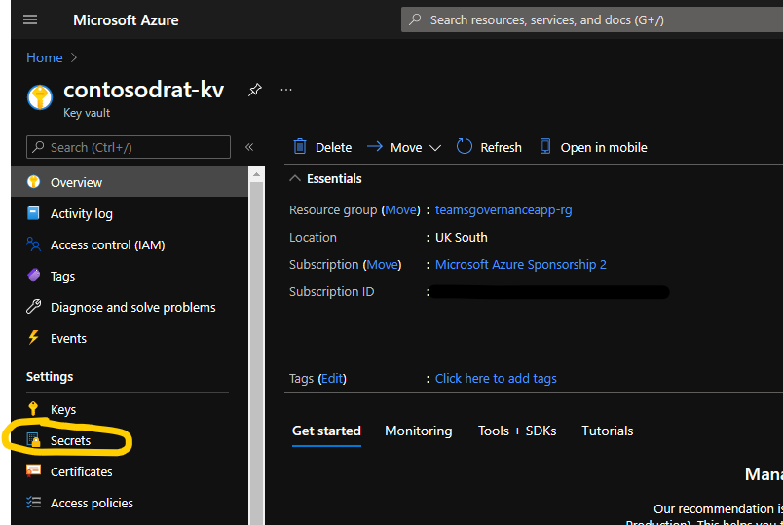Click the Key vault resource icon
783x525 pixels.
click(40, 96)
